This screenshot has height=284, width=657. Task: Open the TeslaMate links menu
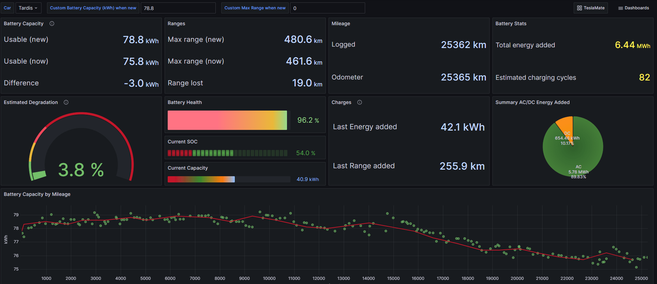point(591,8)
